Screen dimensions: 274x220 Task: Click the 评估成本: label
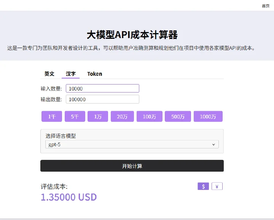click(54, 187)
